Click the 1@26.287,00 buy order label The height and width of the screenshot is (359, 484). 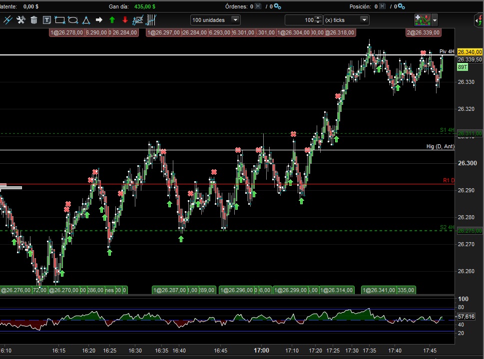[x=170, y=290]
